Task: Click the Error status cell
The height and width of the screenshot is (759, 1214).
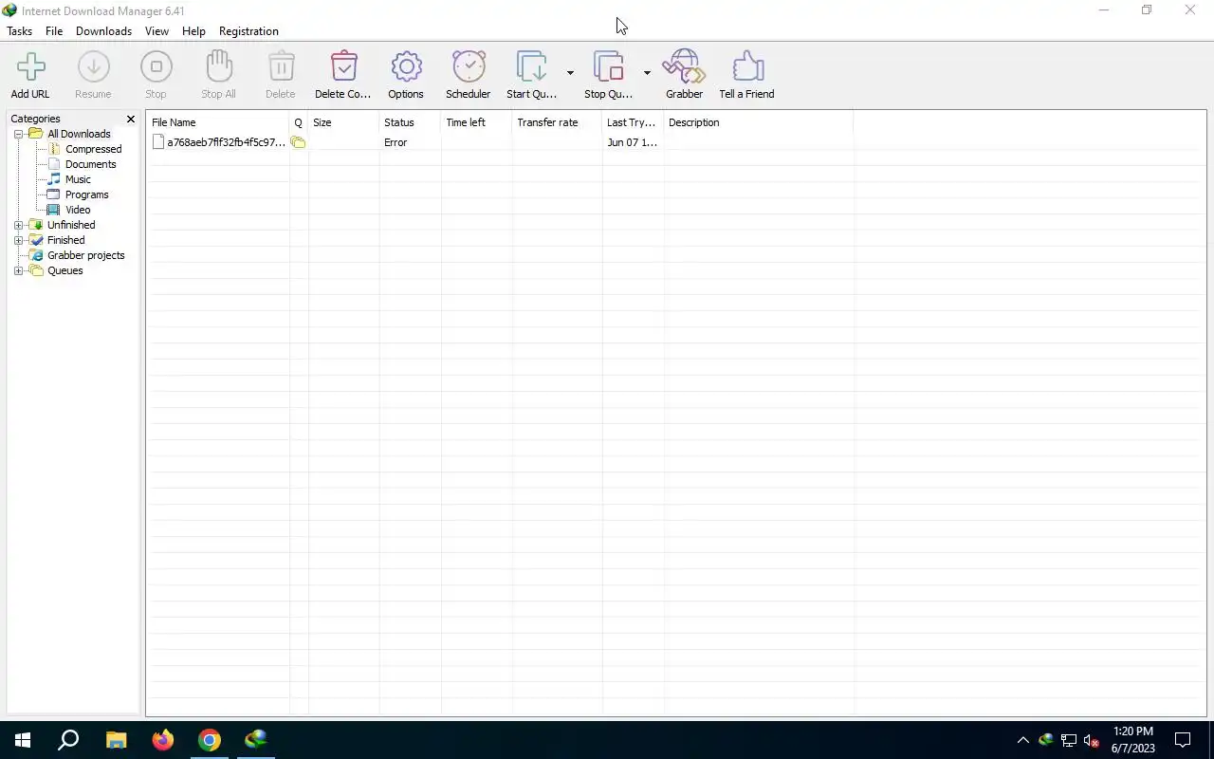Action: pos(395,142)
